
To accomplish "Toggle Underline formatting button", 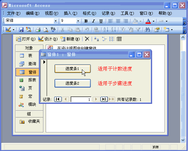I will click(x=101, y=21).
